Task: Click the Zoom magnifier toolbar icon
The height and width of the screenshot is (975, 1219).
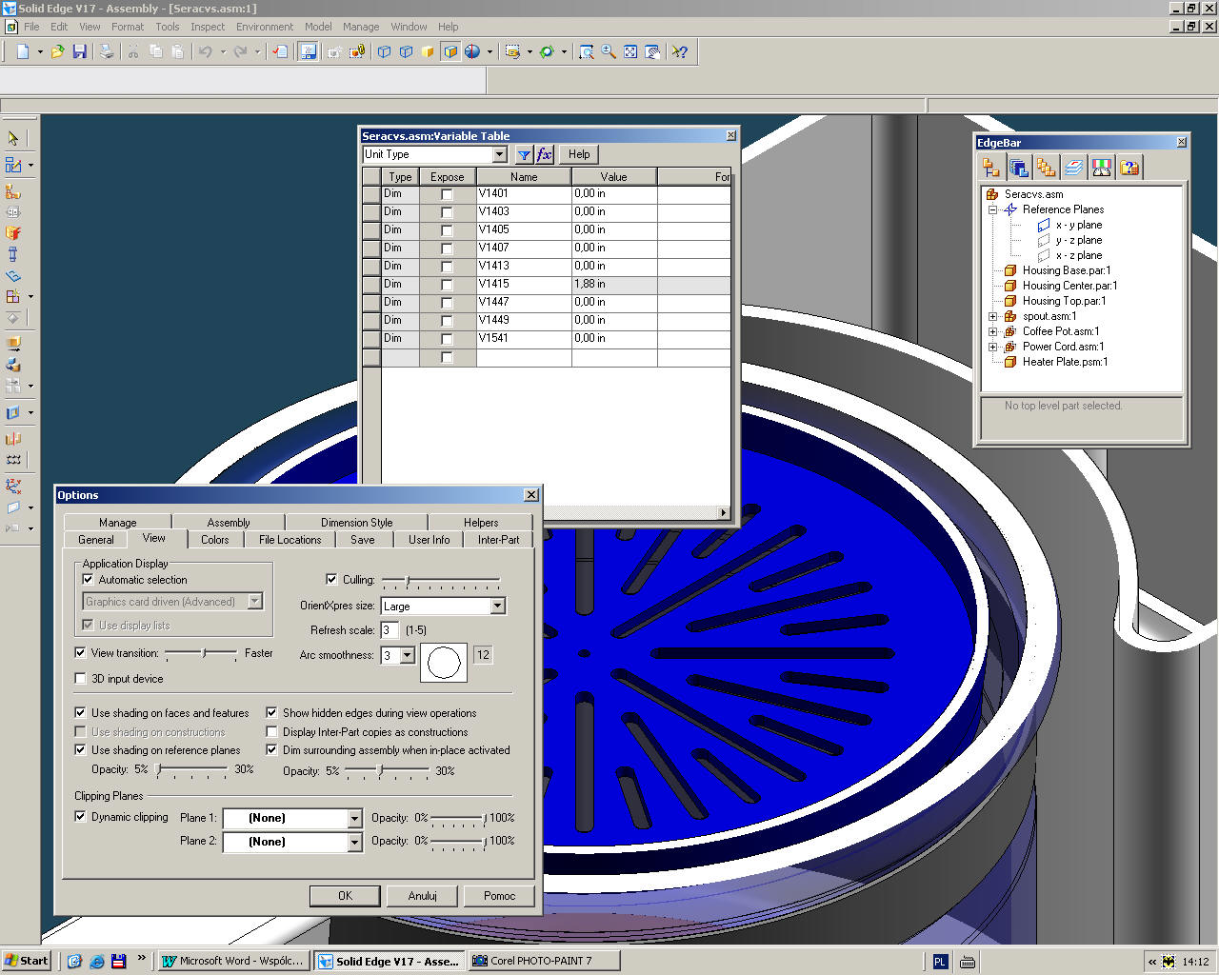Action: [x=609, y=51]
